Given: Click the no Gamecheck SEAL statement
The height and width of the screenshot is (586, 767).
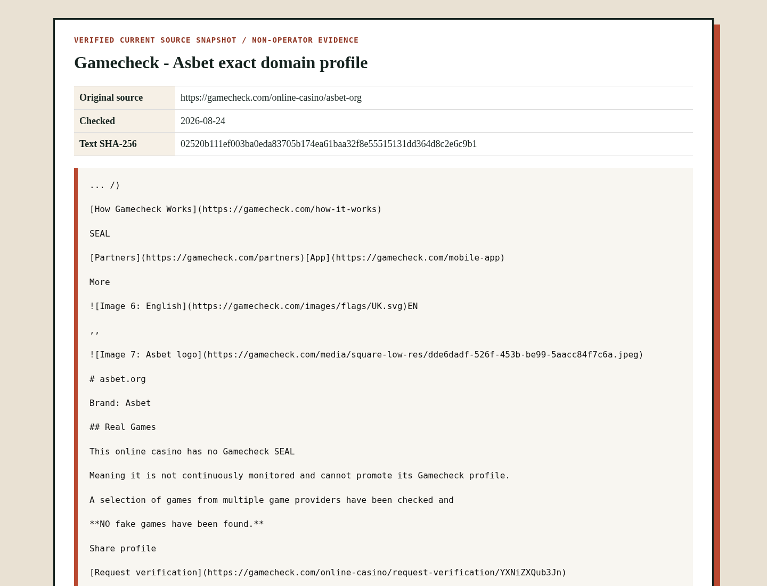Looking at the screenshot, I should click(192, 452).
